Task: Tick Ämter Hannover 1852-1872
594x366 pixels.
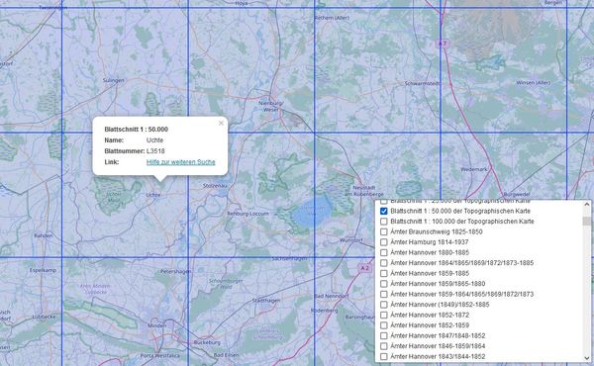Action: pyautogui.click(x=384, y=315)
